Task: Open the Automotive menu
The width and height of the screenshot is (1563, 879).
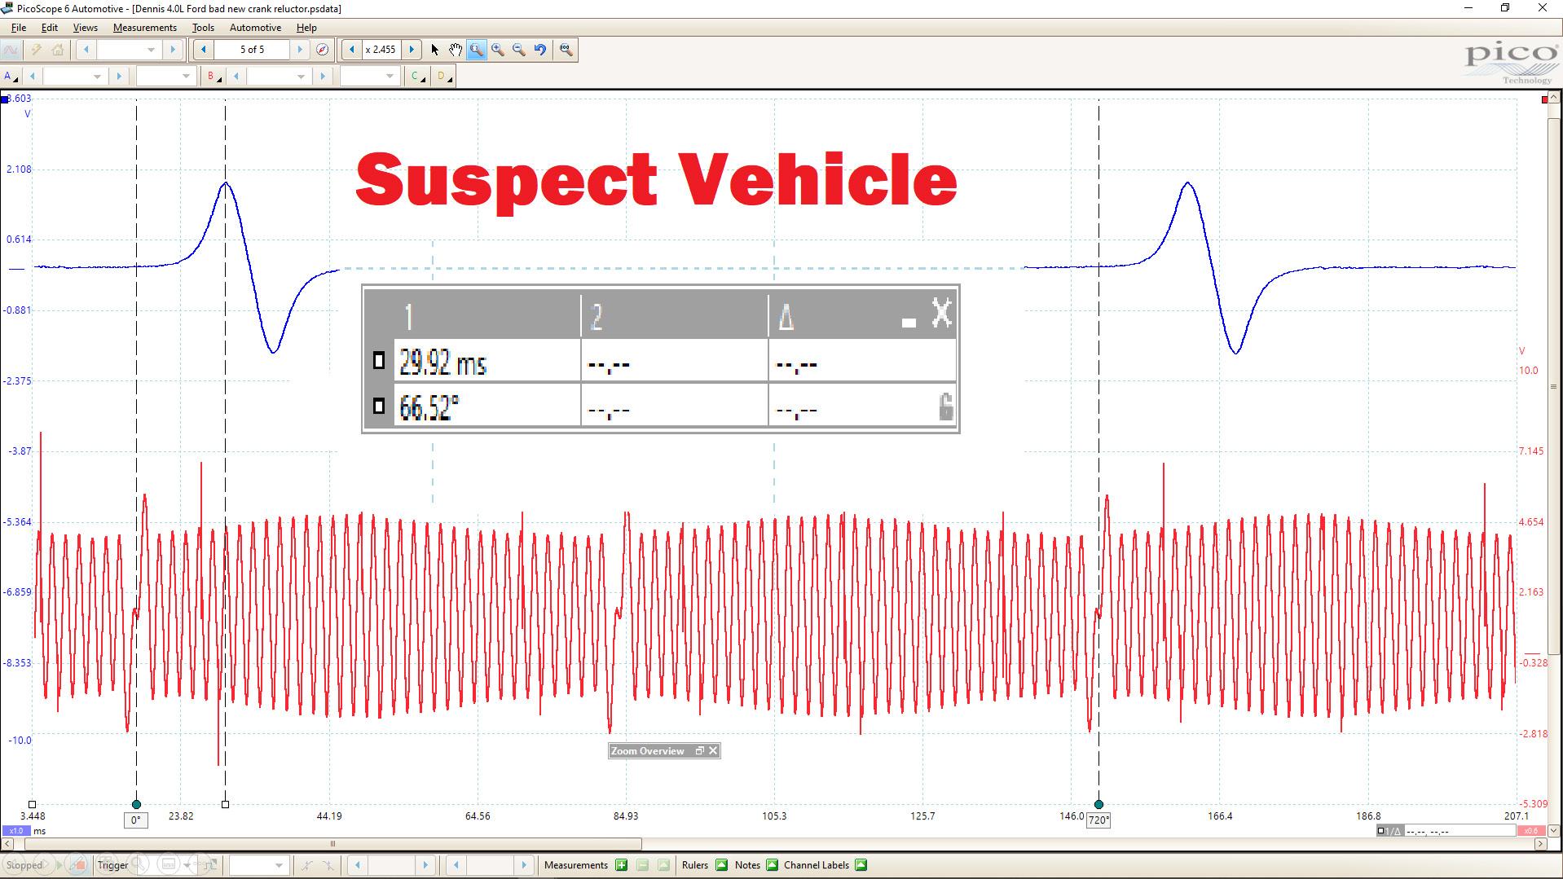Action: [255, 27]
